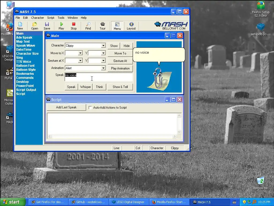Click the Script window title icon
Screen dimensions: 274x206
coord(48,99)
